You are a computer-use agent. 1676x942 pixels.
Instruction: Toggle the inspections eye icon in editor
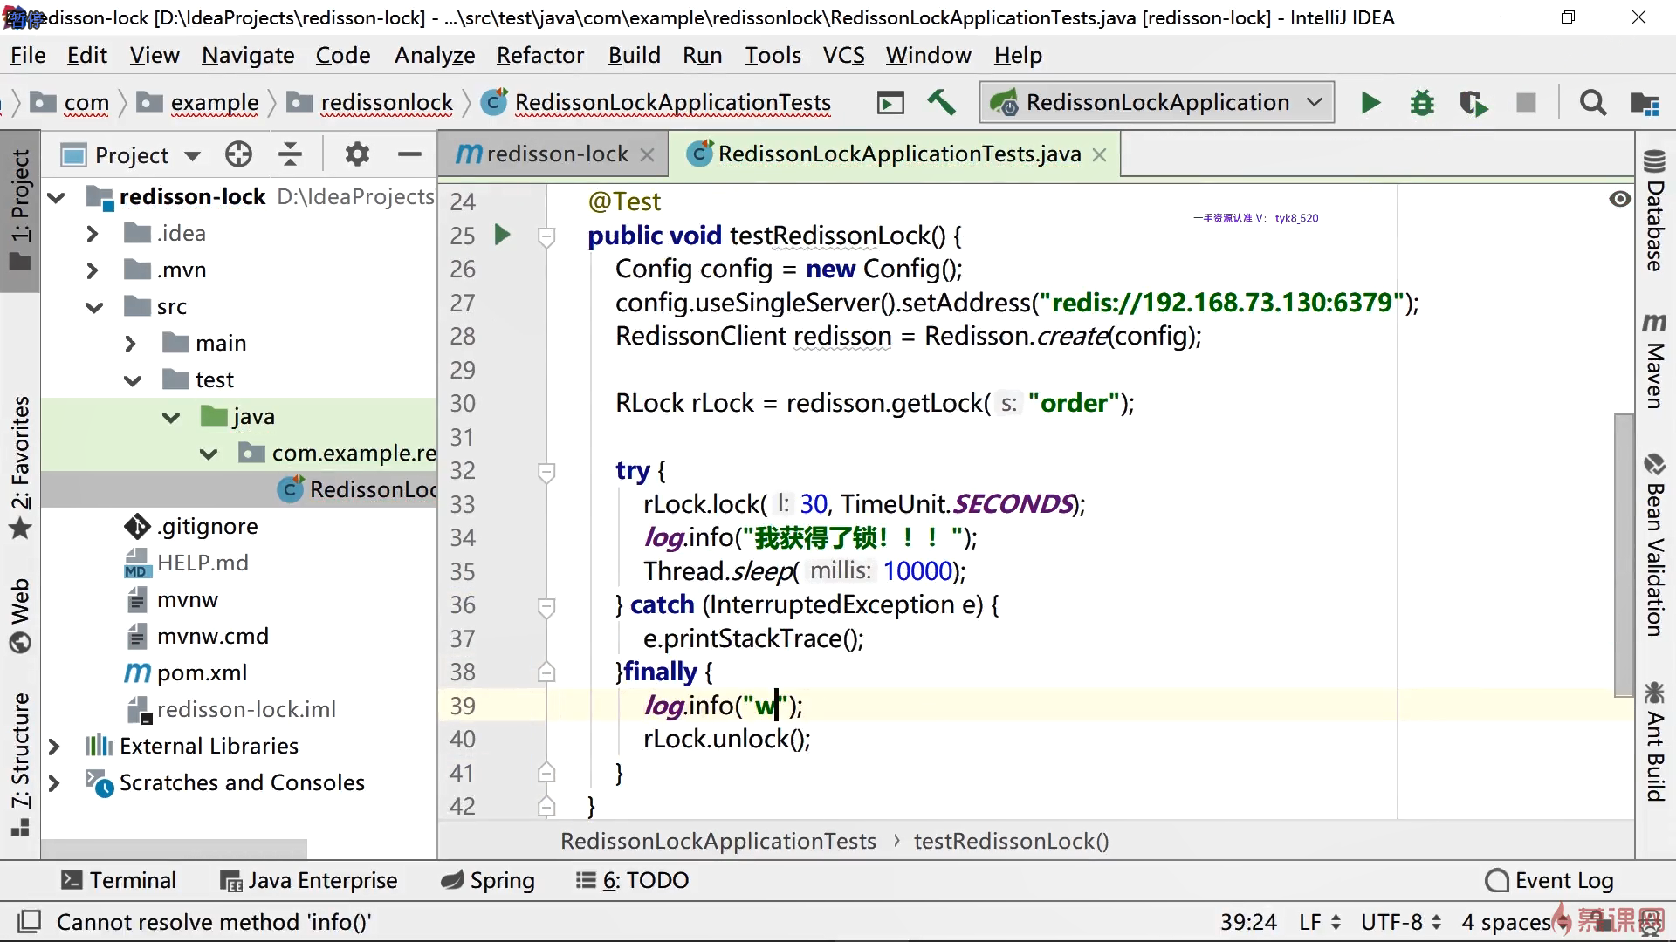[1619, 199]
